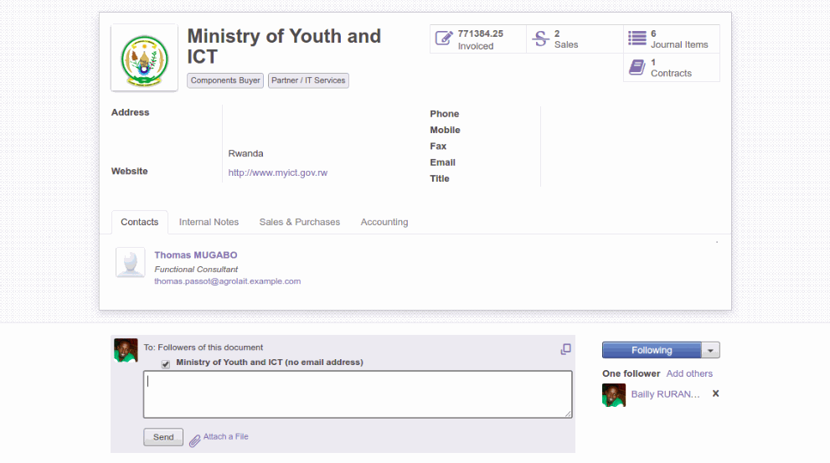Click thomas.passot email address link
The image size is (830, 463).
[228, 281]
